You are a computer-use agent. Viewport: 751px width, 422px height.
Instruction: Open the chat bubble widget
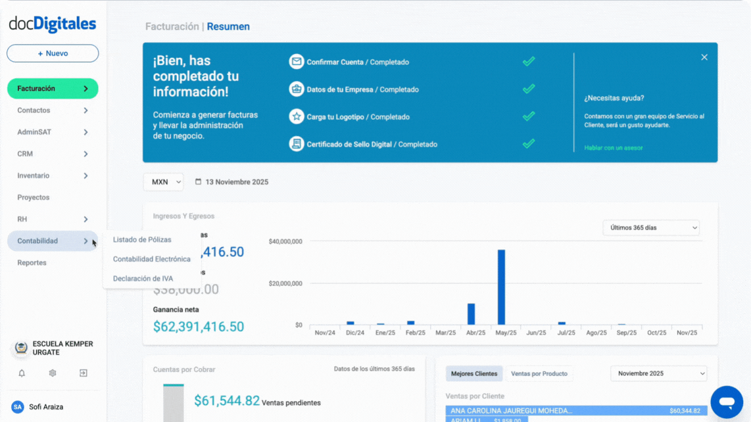point(727,402)
